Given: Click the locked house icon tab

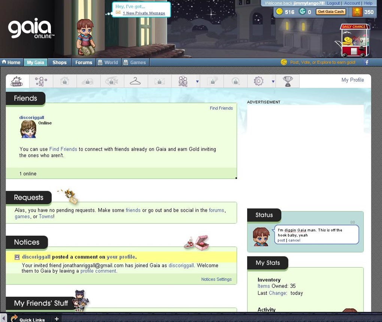Looking at the screenshot, I should [x=64, y=81].
